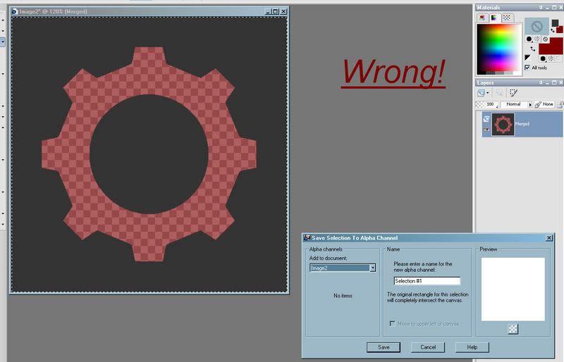Switch to the Rainbow tab in Materials
The image size is (564, 362).
coord(494,18)
